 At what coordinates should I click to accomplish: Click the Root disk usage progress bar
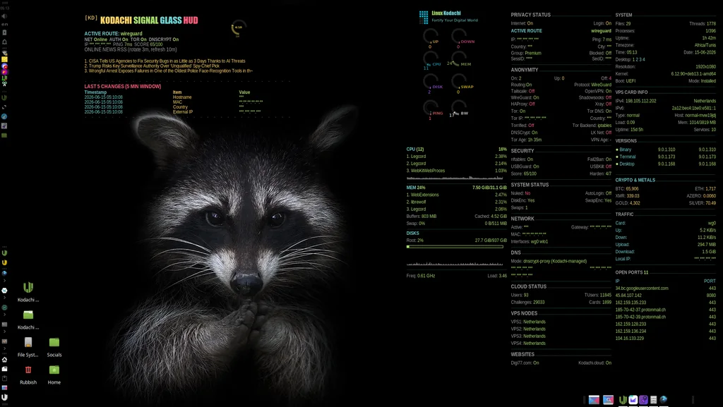pyautogui.click(x=455, y=247)
